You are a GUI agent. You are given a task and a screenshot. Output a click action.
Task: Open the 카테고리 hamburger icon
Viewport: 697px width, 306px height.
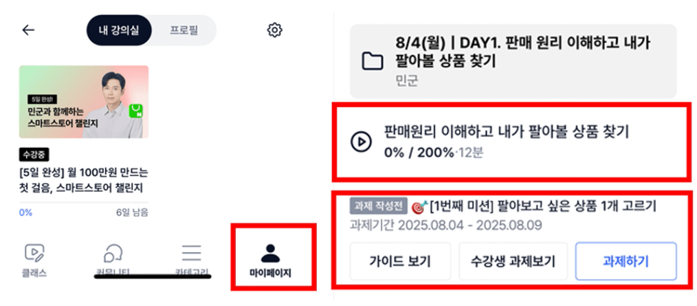point(192,253)
